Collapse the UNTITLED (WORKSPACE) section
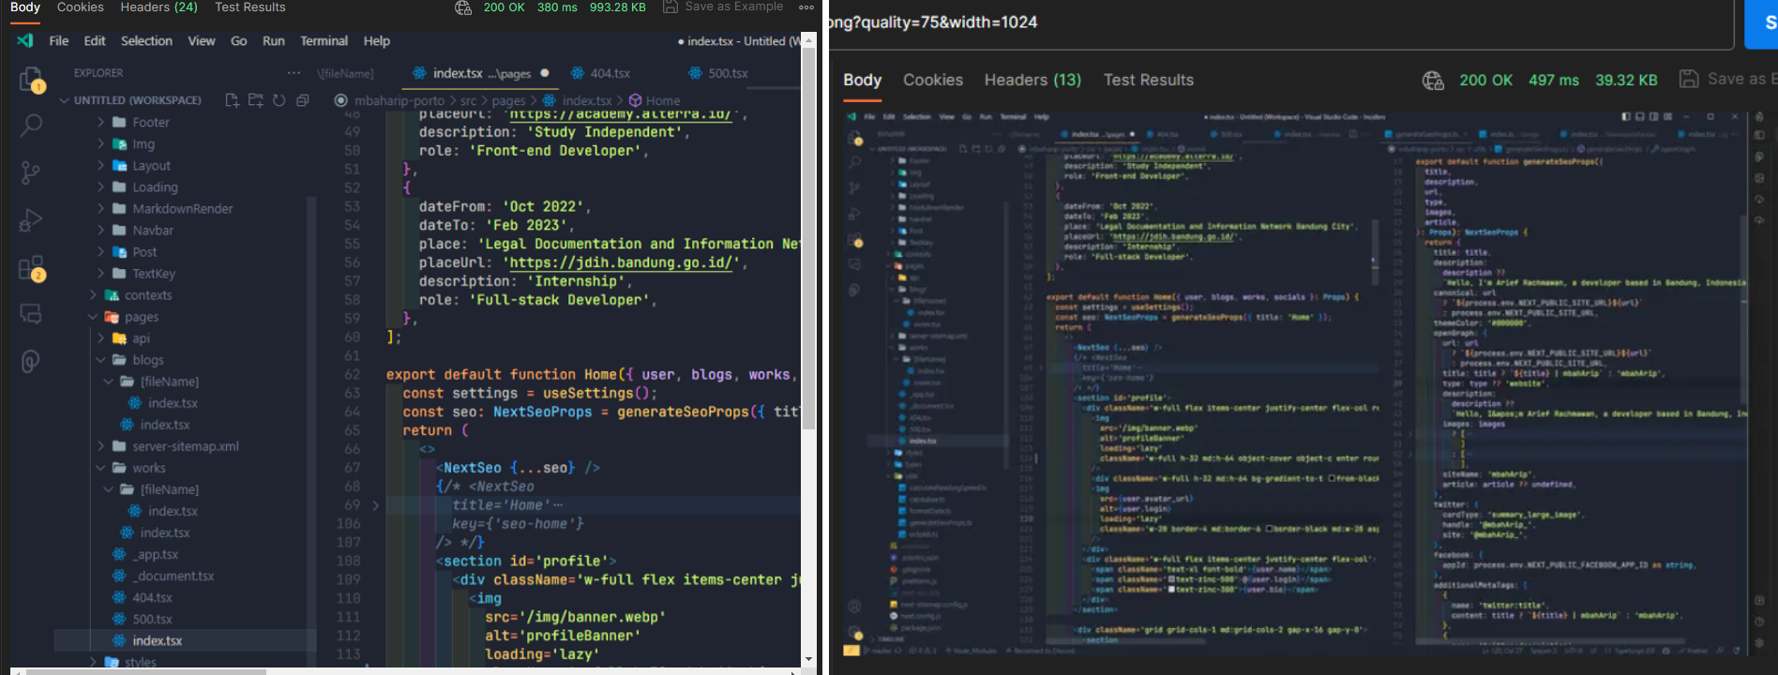This screenshot has height=675, width=1778. 64,100
